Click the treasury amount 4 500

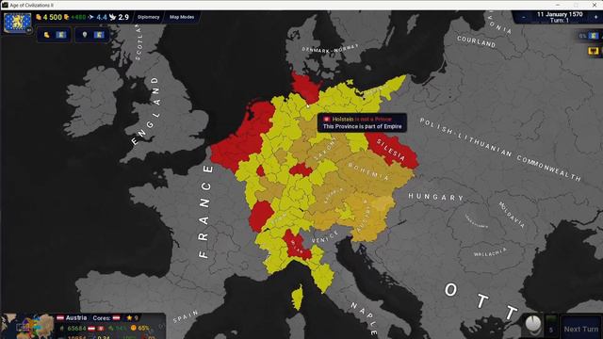pos(53,17)
